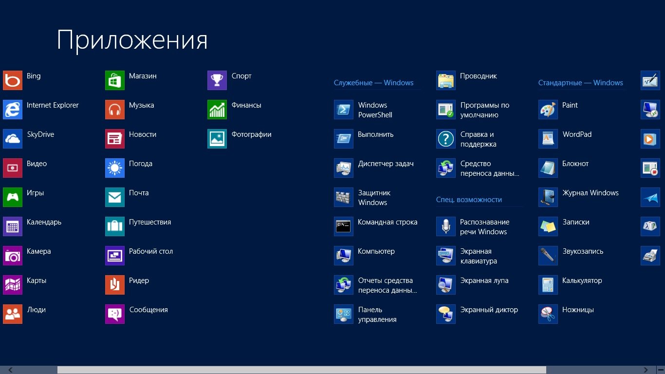Click the Экранная лупа label text
The height and width of the screenshot is (374, 665).
(x=484, y=280)
